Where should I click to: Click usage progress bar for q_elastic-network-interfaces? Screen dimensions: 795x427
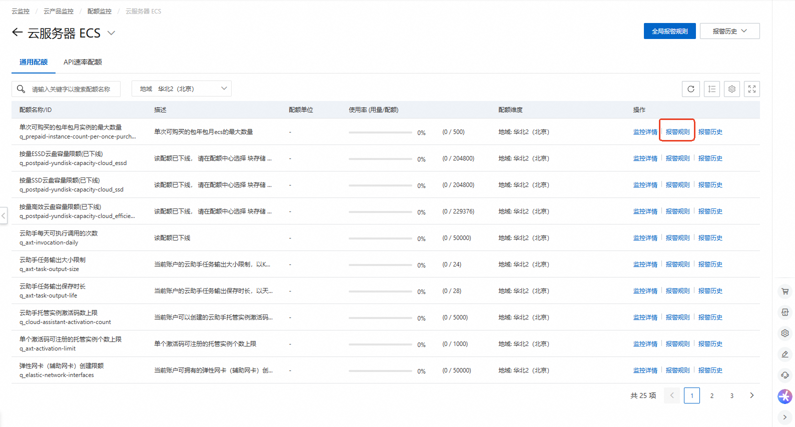click(x=380, y=371)
